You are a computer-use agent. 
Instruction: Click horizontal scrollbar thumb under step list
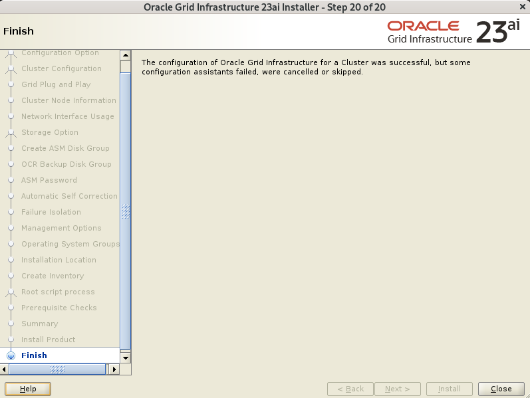click(57, 369)
